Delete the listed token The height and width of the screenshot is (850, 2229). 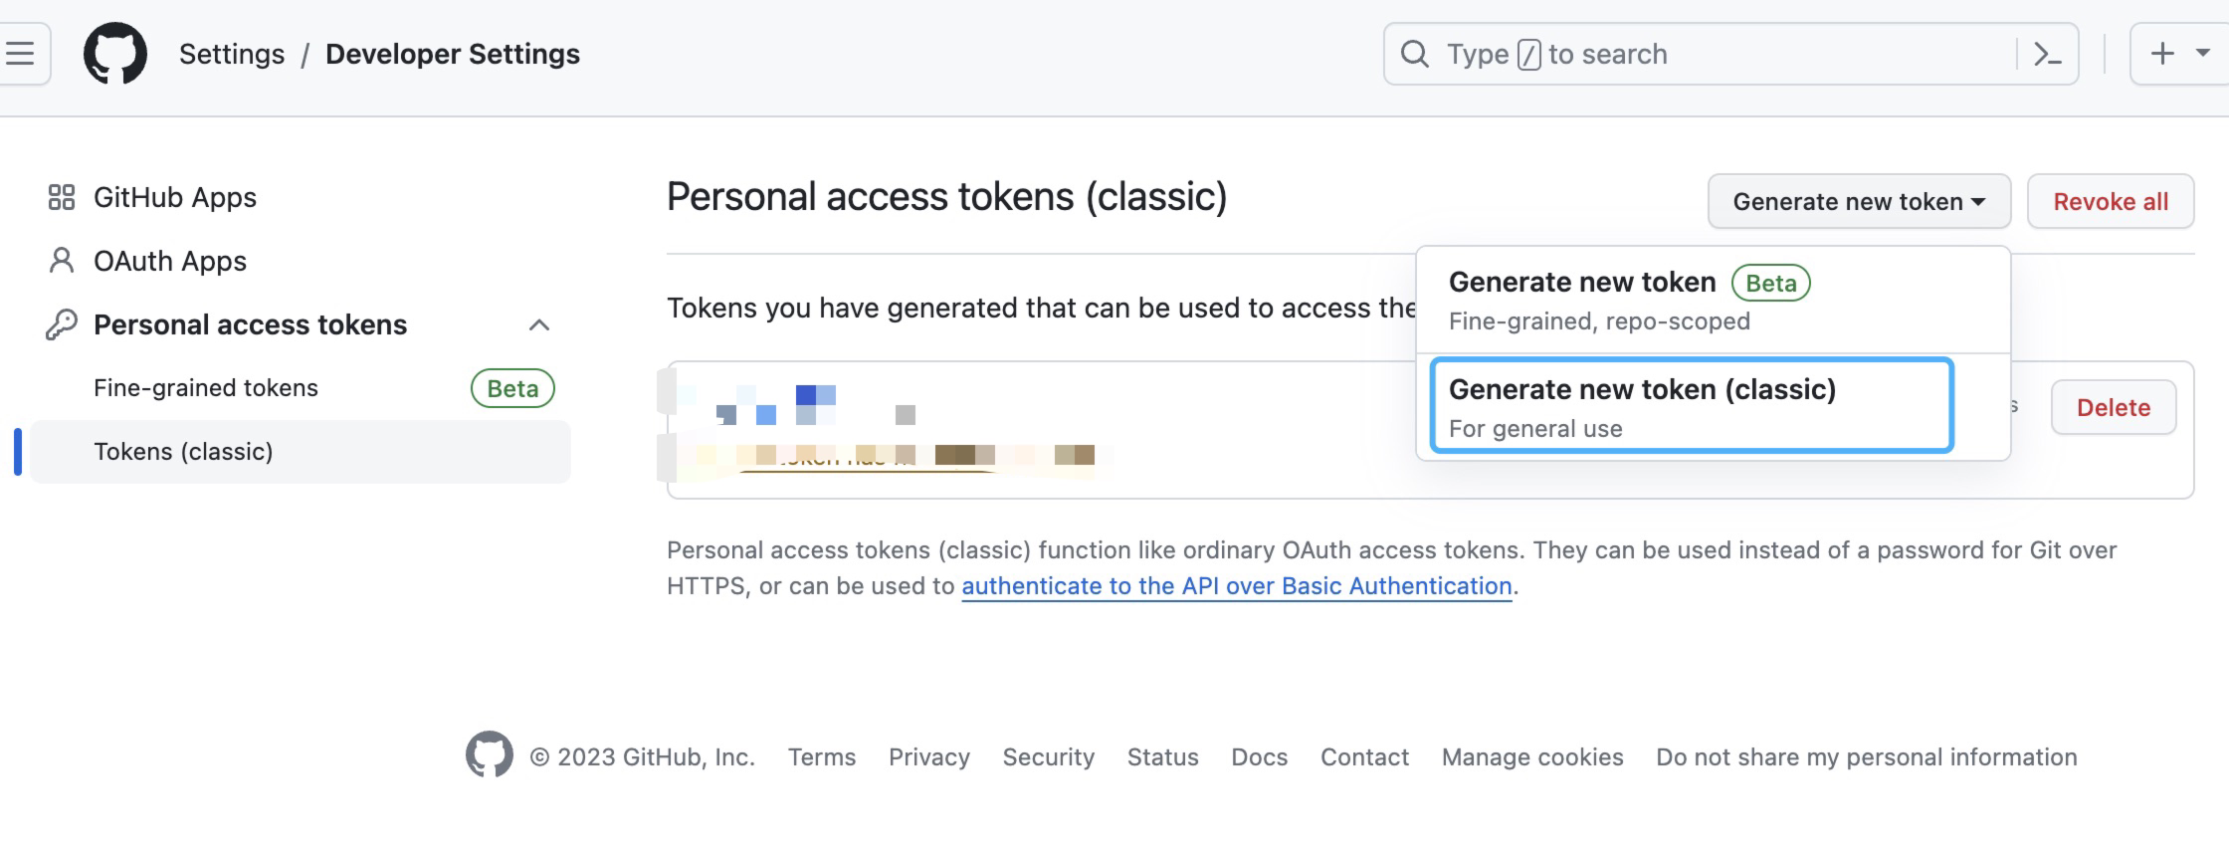2114,407
